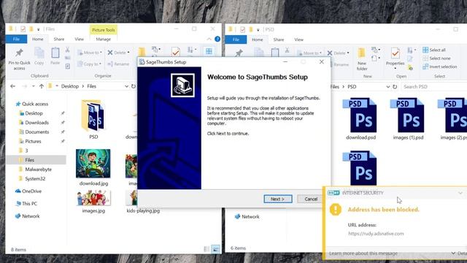Expand address bar history in Files window
Screen dimensions: 467x263
point(126,86)
